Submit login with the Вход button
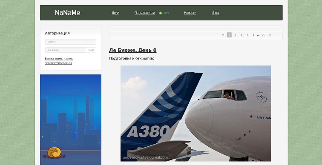 click(x=91, y=50)
